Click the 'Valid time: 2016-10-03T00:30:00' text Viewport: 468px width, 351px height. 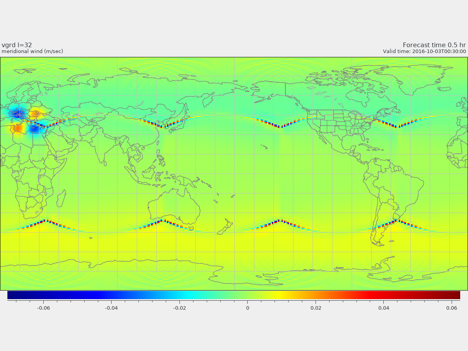click(x=424, y=51)
